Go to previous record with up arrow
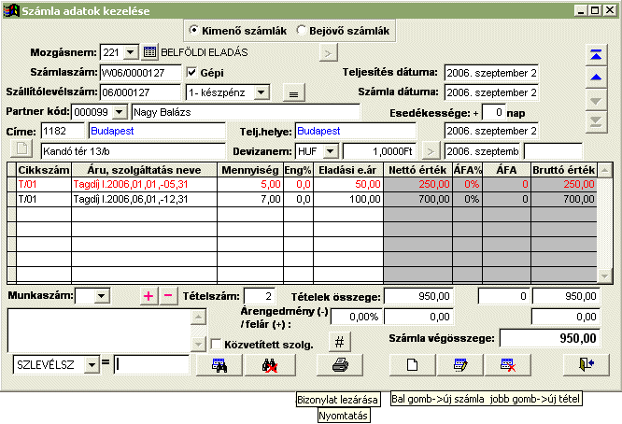The height and width of the screenshot is (424, 622). 596,78
